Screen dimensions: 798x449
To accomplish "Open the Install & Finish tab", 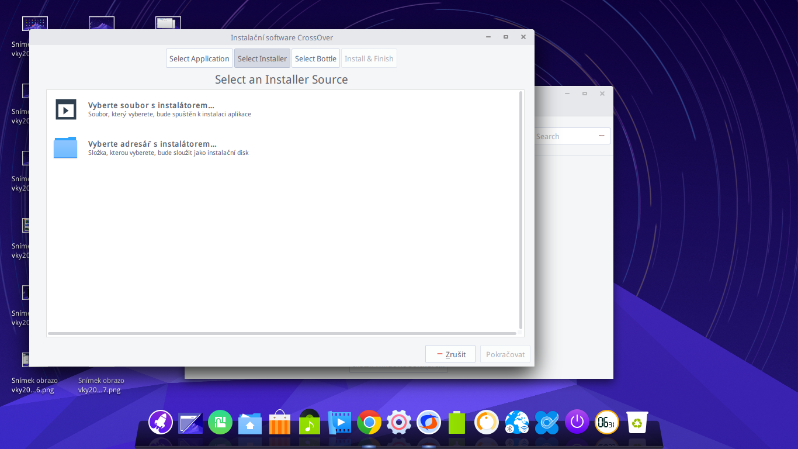I will (369, 58).
